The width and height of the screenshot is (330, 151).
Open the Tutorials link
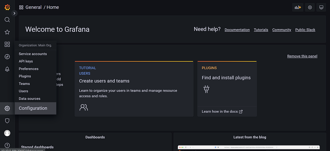click(261, 30)
